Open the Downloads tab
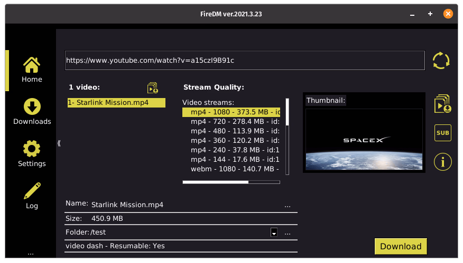The image size is (463, 263). 32,112
